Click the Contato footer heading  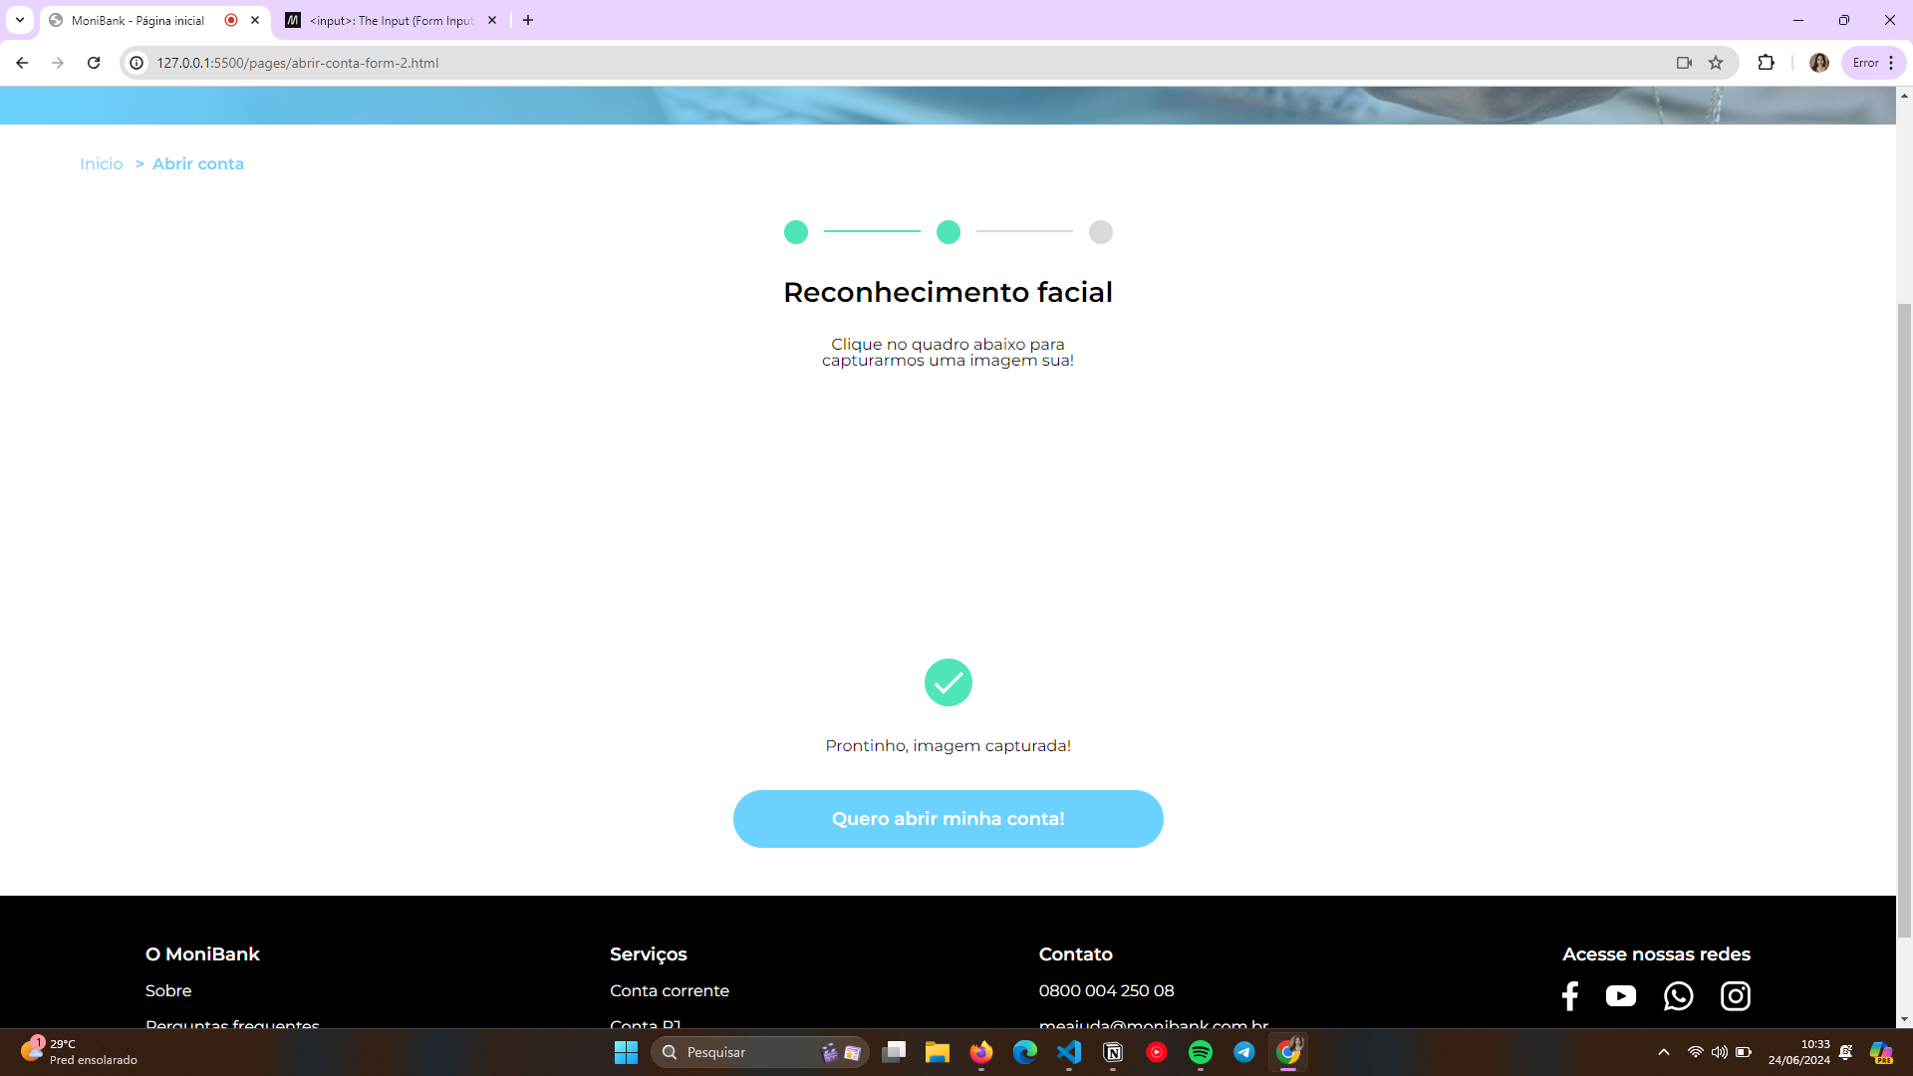1076,953
